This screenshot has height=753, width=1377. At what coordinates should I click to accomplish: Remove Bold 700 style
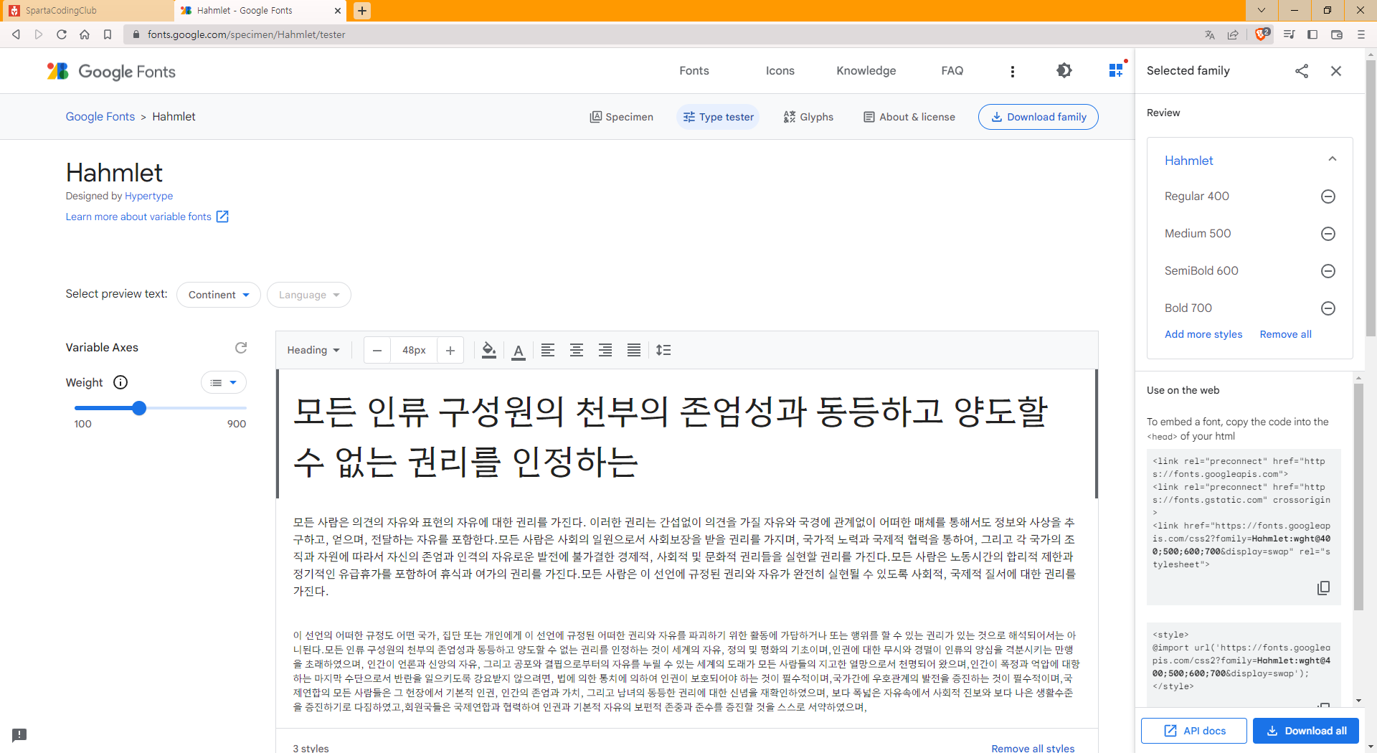point(1328,308)
